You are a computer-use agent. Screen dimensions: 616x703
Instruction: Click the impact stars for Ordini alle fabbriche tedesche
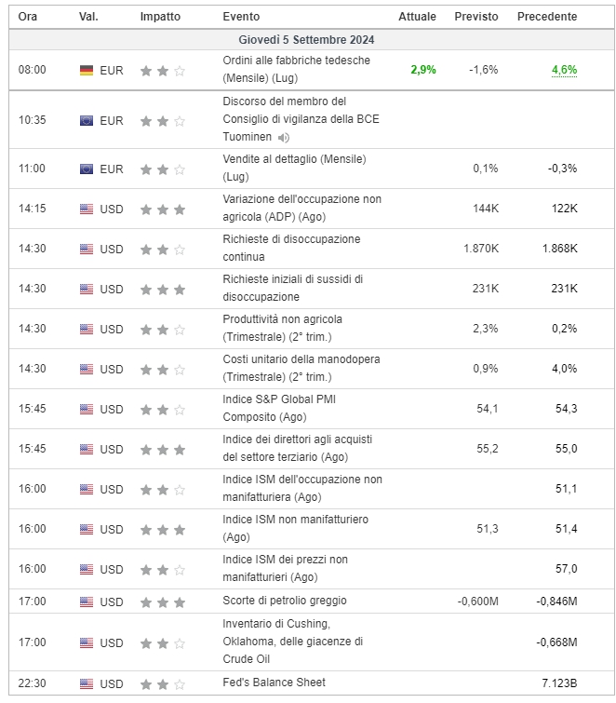coord(163,71)
